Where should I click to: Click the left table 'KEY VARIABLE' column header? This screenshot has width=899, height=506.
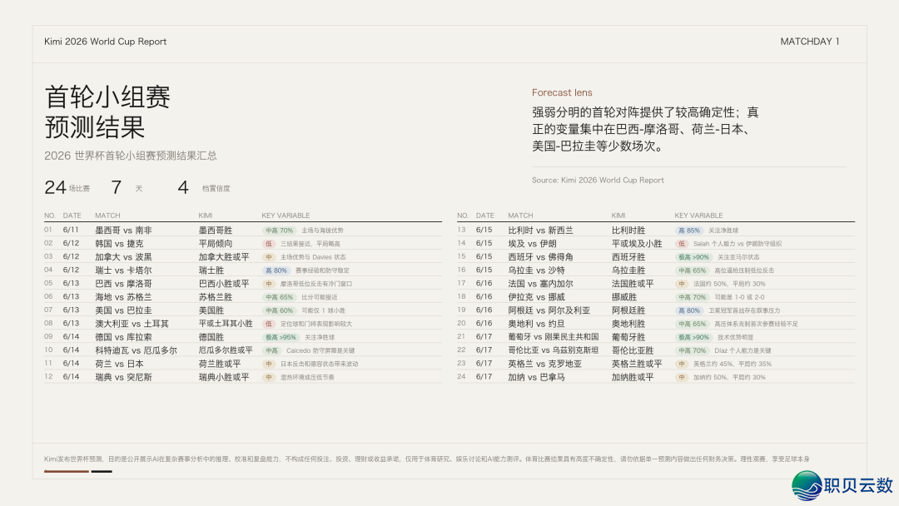pyautogui.click(x=286, y=216)
